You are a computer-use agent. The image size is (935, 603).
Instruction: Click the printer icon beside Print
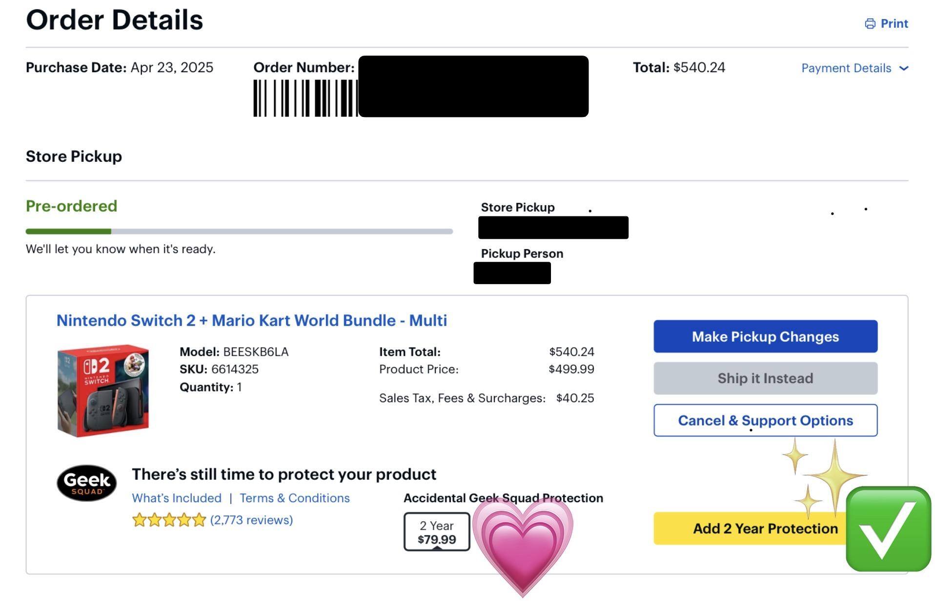[x=870, y=24]
